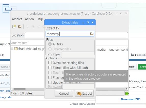Image resolution: width=146 pixels, height=108 pixels.
Task: Select the Selected files radio button
Action: 50,49
